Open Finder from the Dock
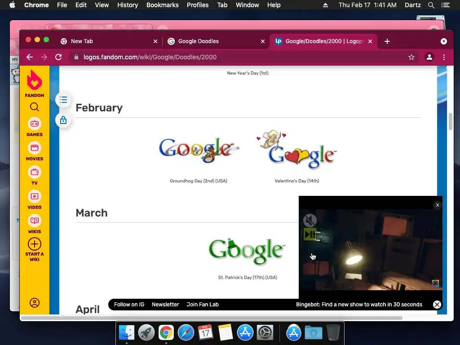 click(126, 333)
